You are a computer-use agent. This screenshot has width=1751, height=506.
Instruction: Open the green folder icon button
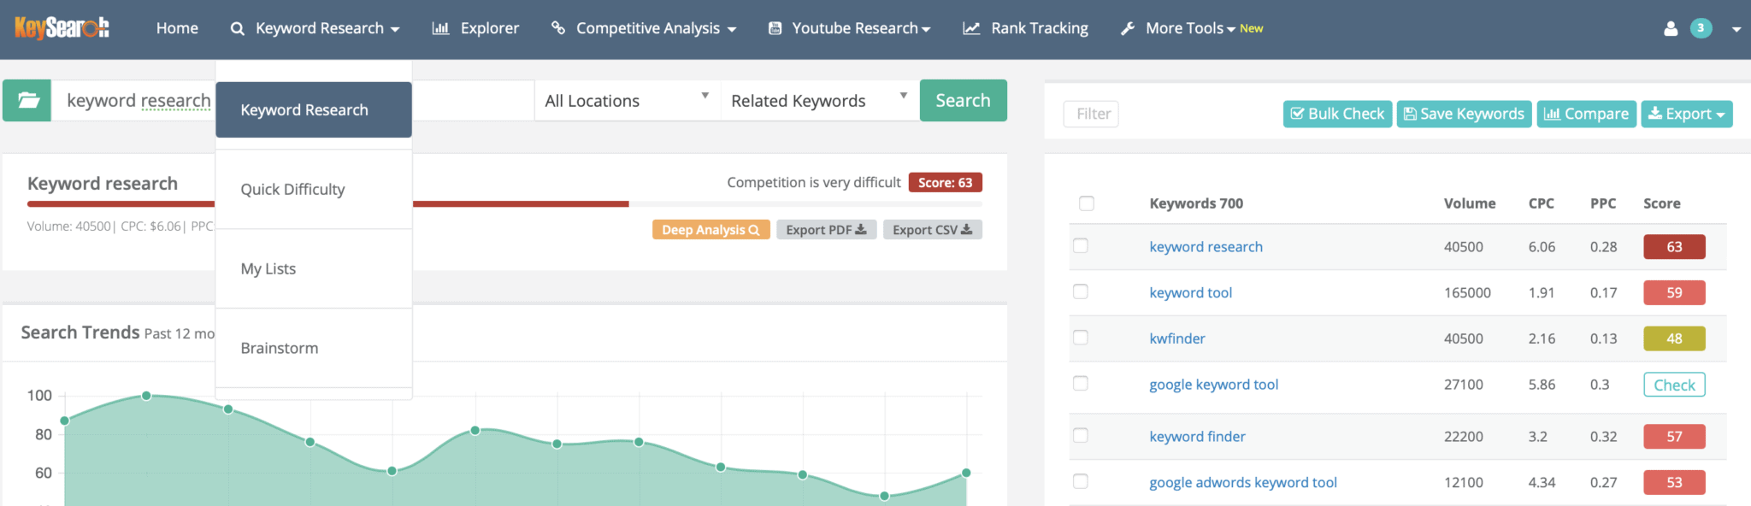click(x=27, y=100)
